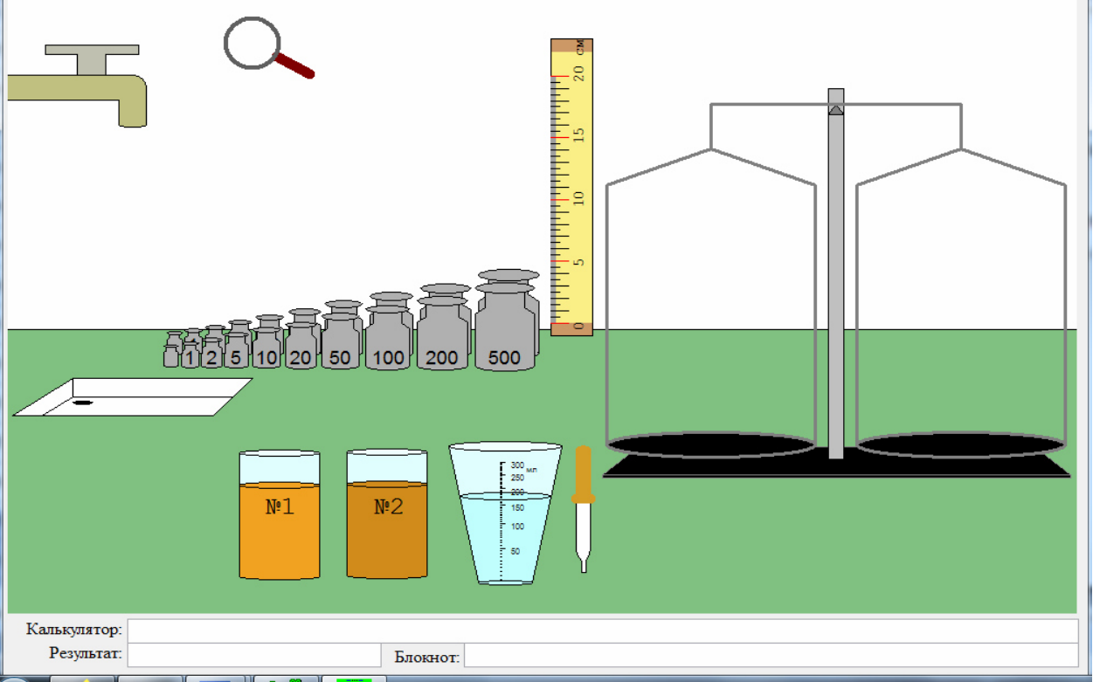The height and width of the screenshot is (682, 1093).
Task: Choose the 100 gram weight
Action: [x=389, y=337]
